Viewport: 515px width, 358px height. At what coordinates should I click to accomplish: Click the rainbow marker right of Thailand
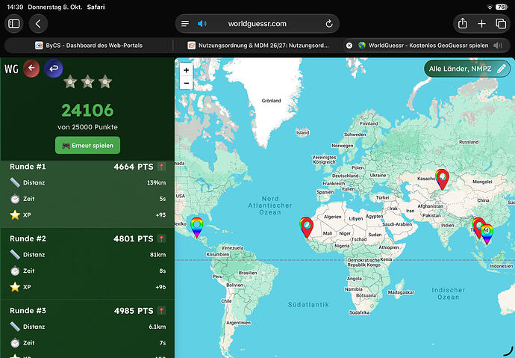tap(487, 234)
